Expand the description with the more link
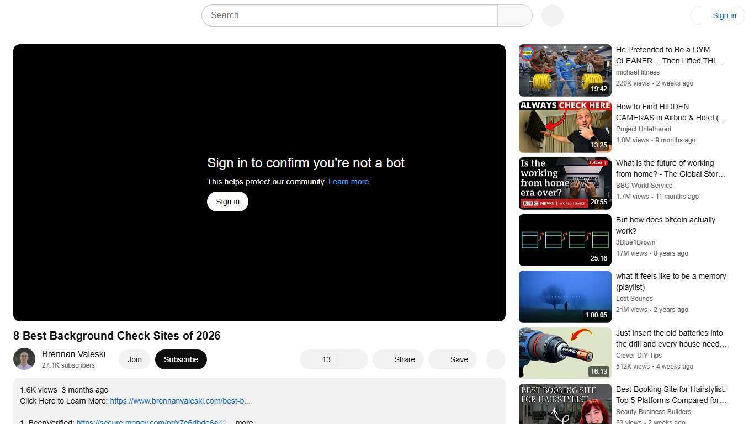The image size is (754, 424). click(x=243, y=421)
